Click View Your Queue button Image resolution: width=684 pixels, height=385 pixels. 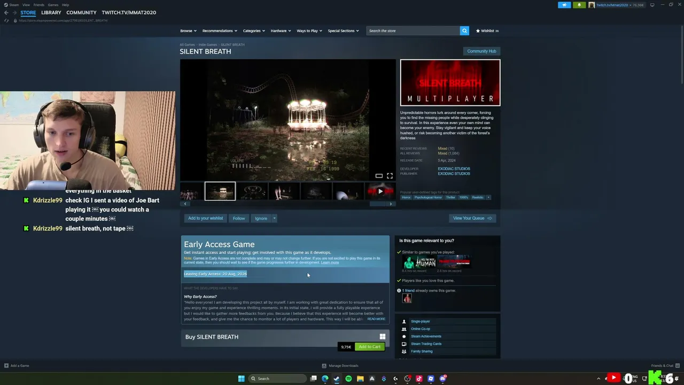tap(472, 218)
